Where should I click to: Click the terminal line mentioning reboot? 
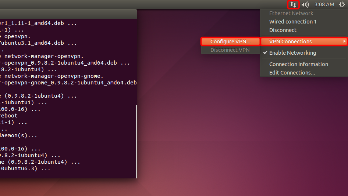tap(9, 116)
